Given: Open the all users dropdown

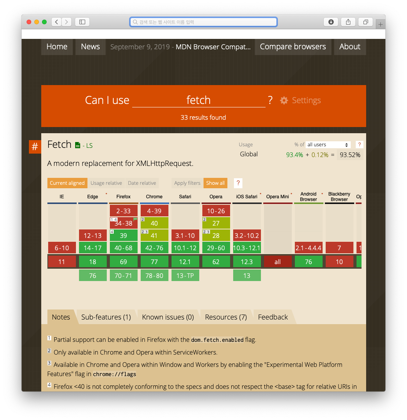Looking at the screenshot, I should point(328,145).
